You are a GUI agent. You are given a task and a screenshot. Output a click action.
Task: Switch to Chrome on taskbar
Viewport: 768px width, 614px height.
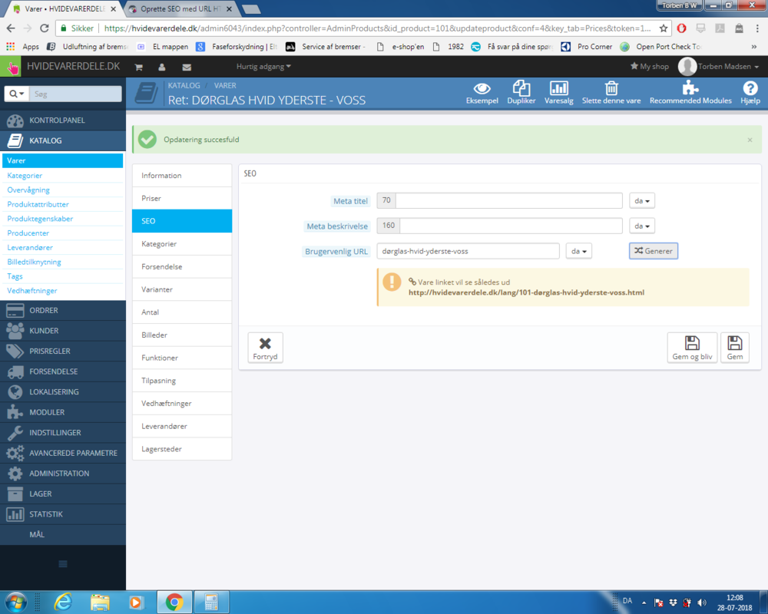[x=174, y=602]
